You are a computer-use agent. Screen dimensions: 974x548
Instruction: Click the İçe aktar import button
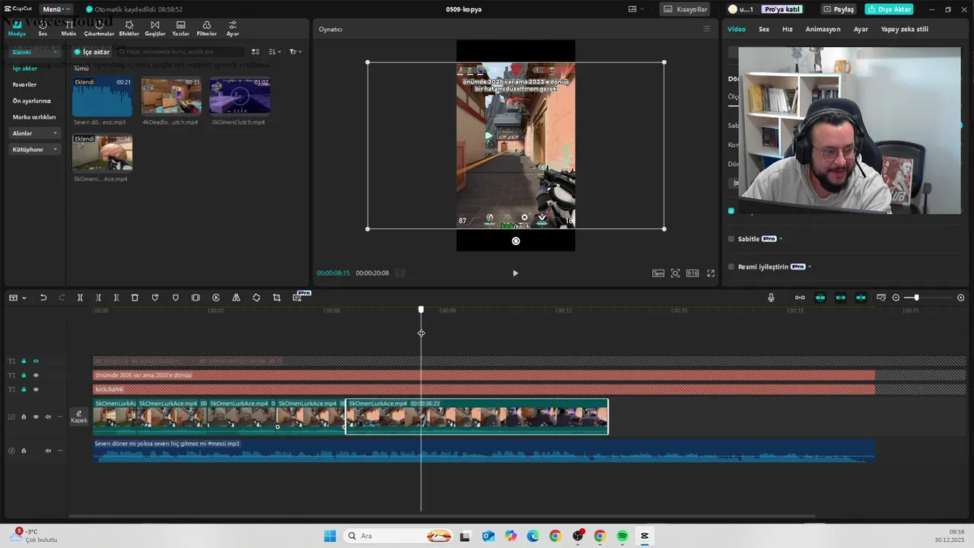click(x=91, y=52)
